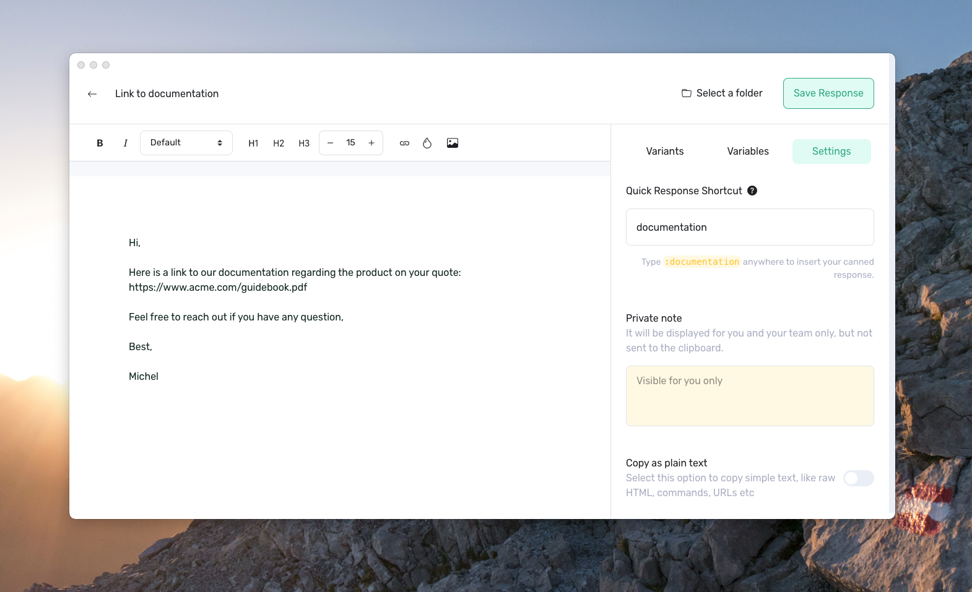
Task: Open the Select a folder picker
Action: [722, 93]
